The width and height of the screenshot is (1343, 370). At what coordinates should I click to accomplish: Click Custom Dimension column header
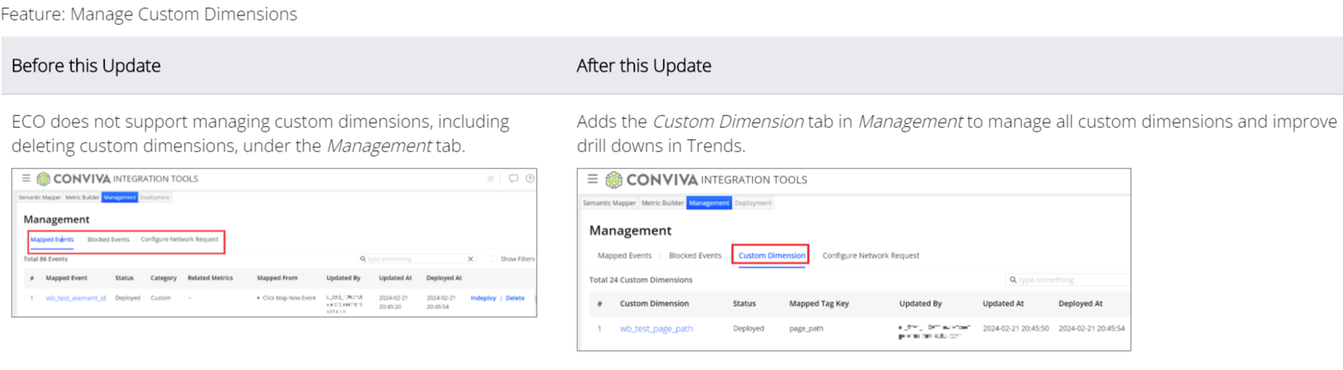click(x=655, y=303)
